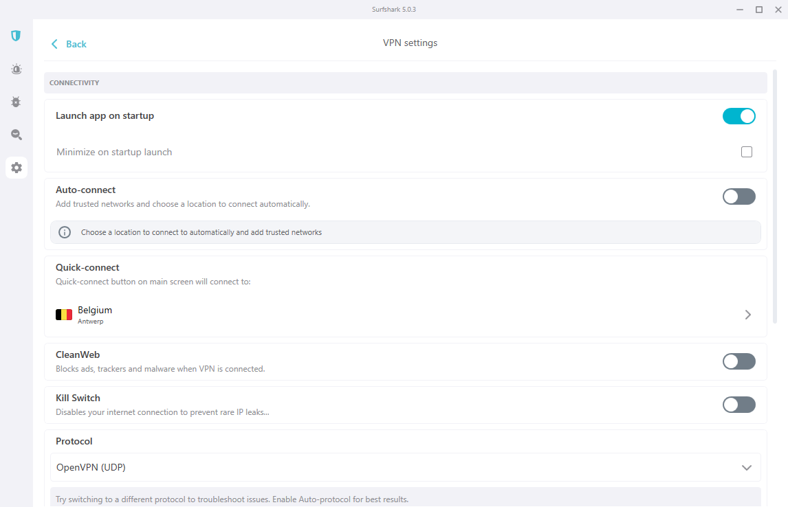Maximize the Surfshark window
Screen dimensions: 788x507
pos(759,10)
